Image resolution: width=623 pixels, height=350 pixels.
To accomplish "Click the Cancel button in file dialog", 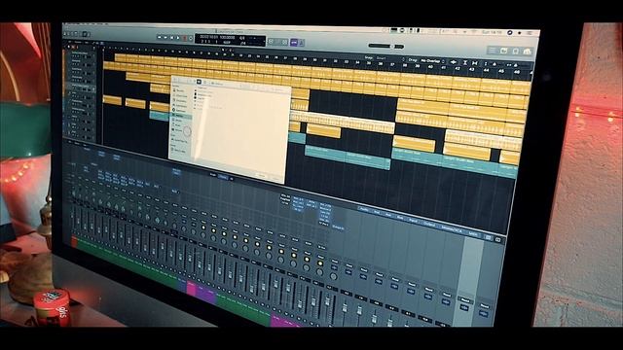I will (261, 175).
